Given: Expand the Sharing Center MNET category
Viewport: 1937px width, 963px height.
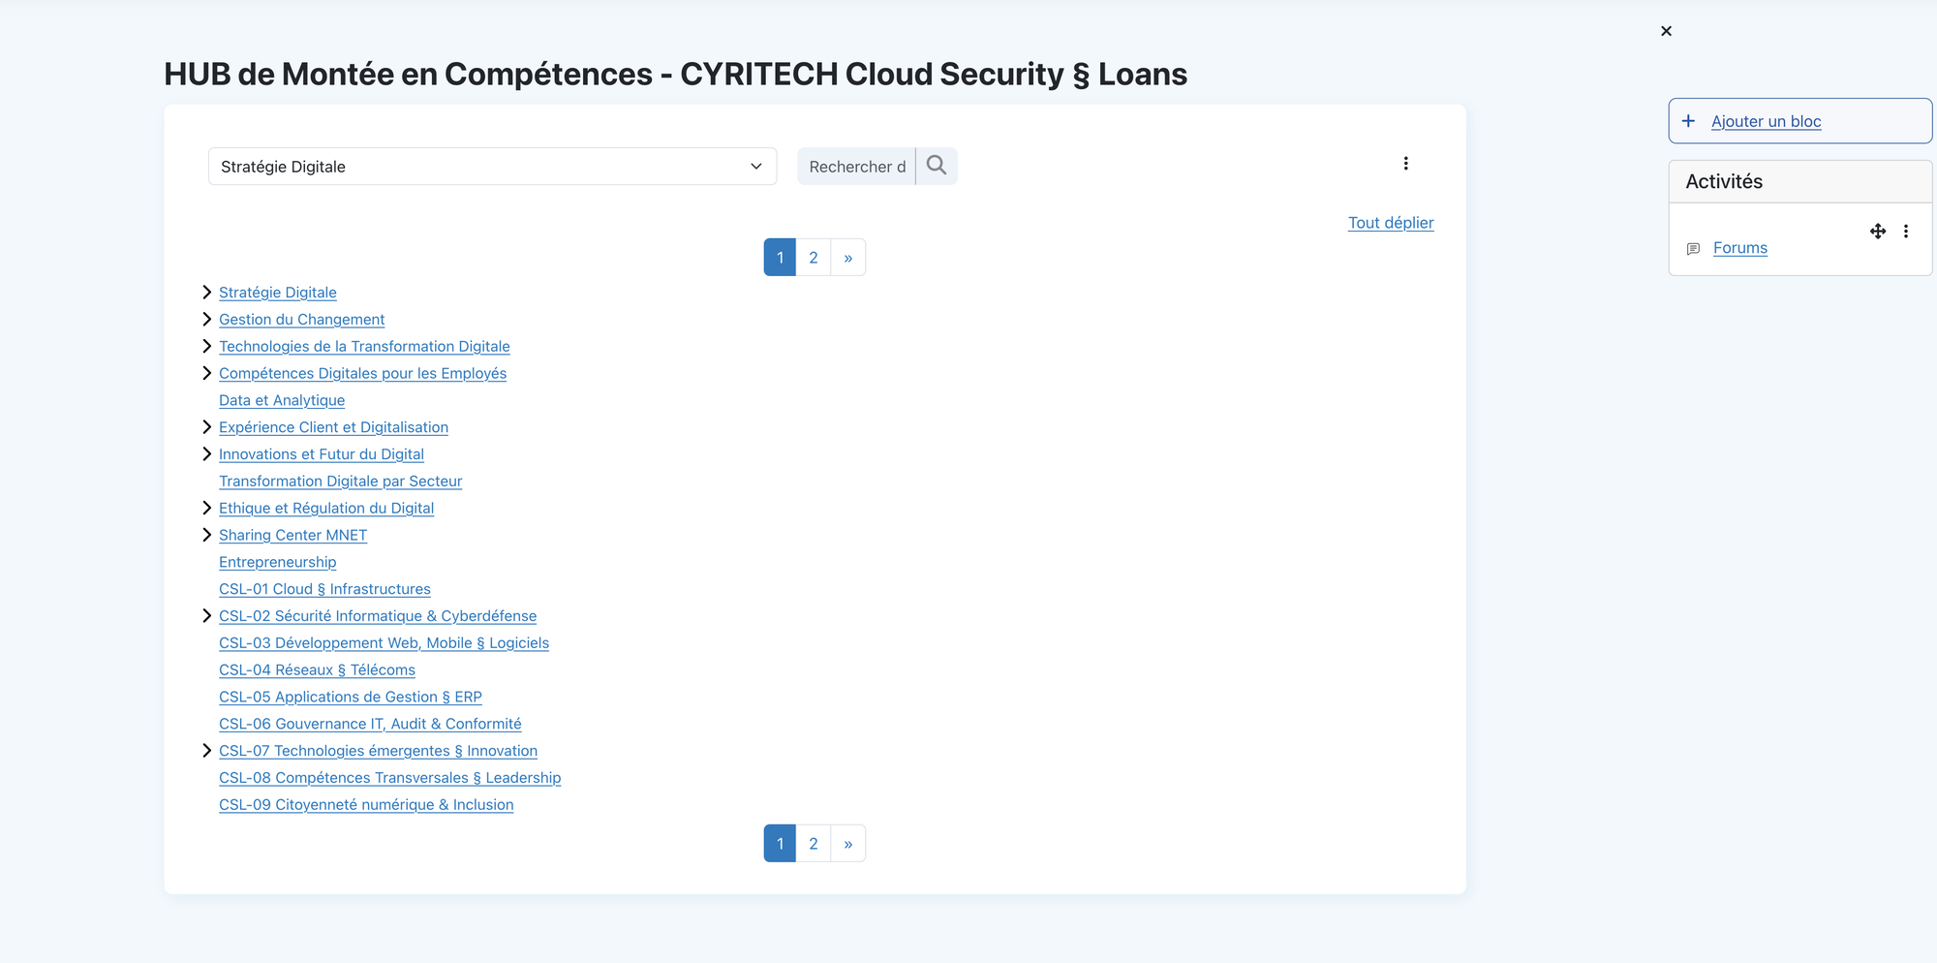Looking at the screenshot, I should click(206, 535).
